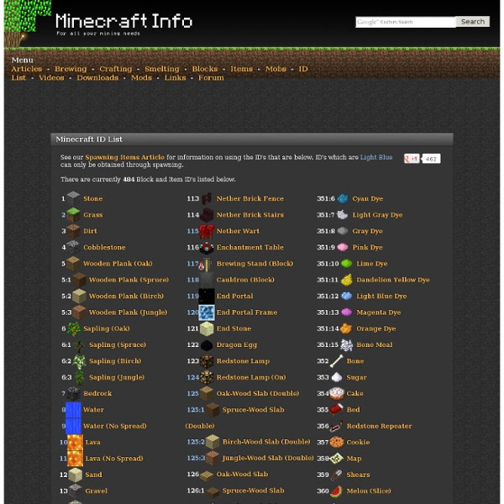The image size is (504, 504).
Task: Open the Items menu link
Action: [241, 69]
